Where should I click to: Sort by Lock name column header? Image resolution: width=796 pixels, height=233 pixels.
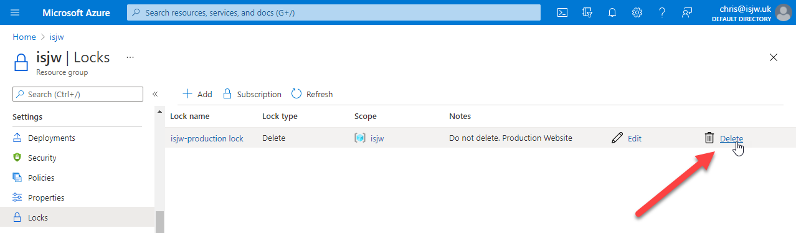190,116
